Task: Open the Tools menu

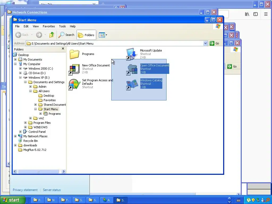Action: click(62, 26)
